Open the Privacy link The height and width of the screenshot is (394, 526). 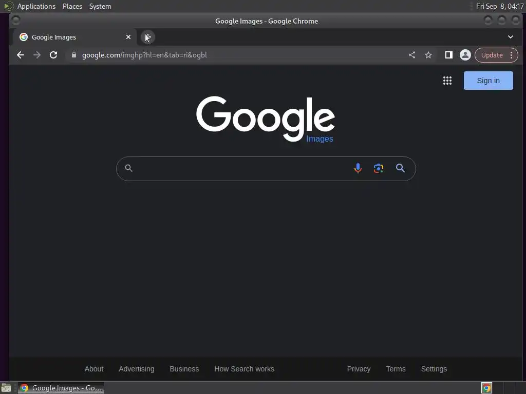(x=359, y=369)
